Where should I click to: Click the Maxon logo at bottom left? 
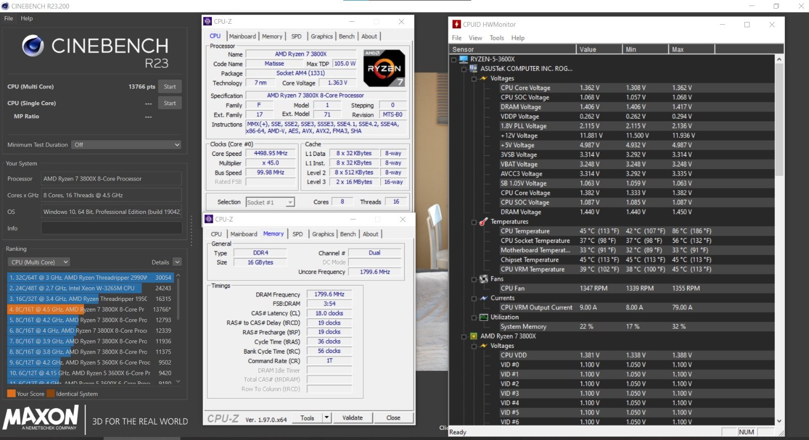[41, 418]
